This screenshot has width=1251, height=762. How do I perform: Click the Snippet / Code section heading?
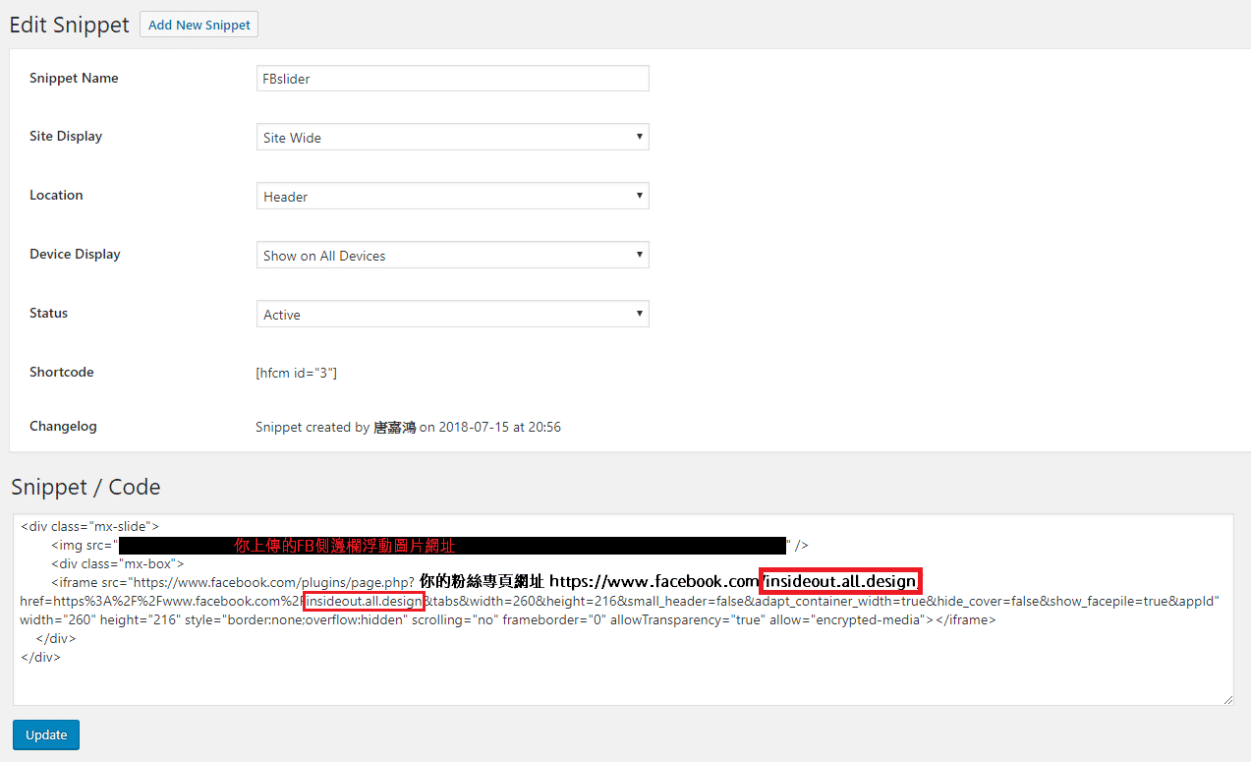(x=85, y=487)
